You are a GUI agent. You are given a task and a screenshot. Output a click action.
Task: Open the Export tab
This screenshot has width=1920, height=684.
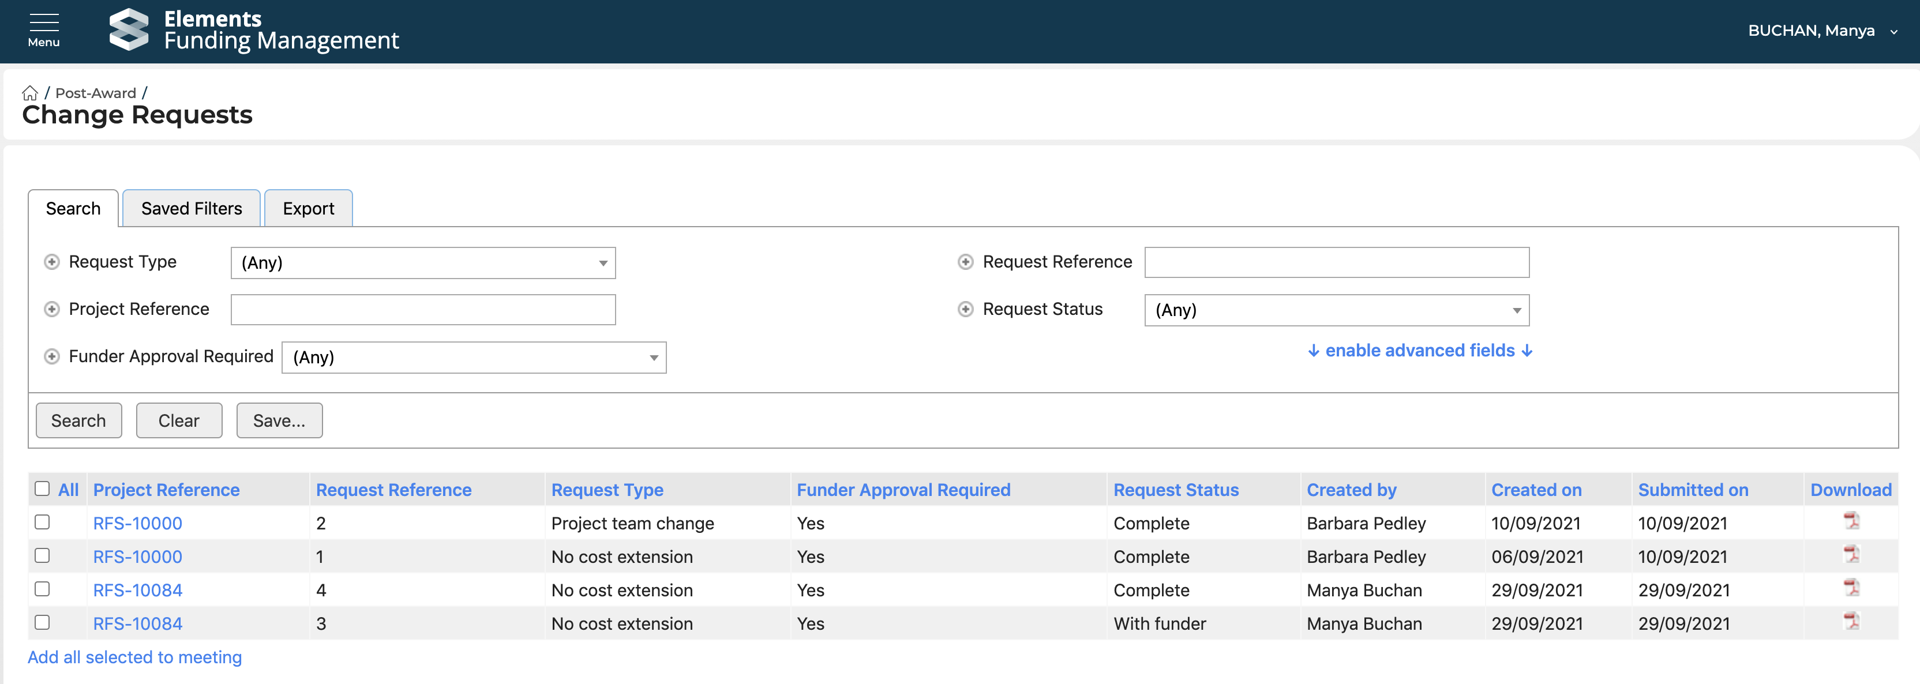pos(308,209)
